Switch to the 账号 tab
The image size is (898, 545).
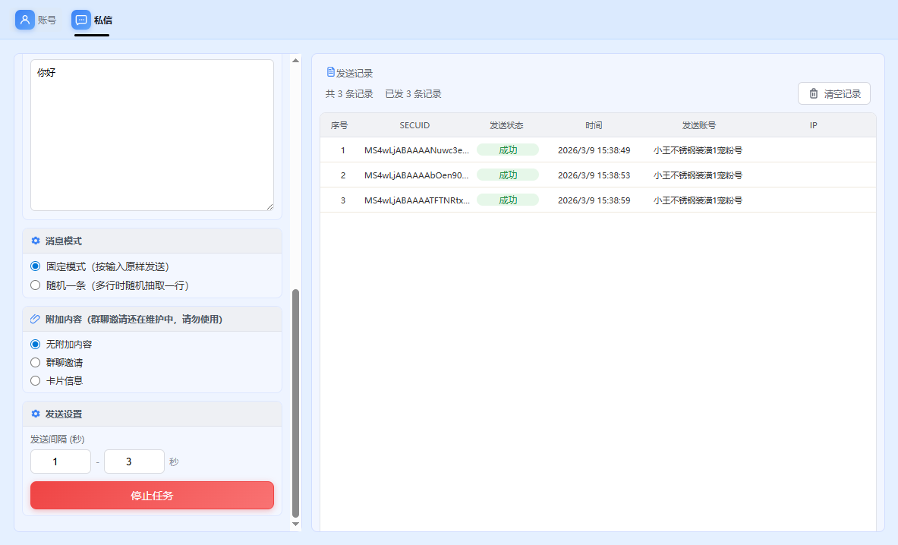point(46,20)
